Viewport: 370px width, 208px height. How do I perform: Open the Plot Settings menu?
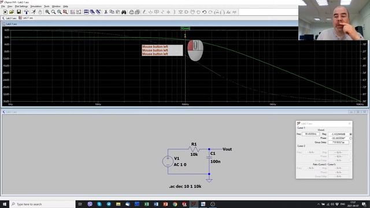pos(21,6)
